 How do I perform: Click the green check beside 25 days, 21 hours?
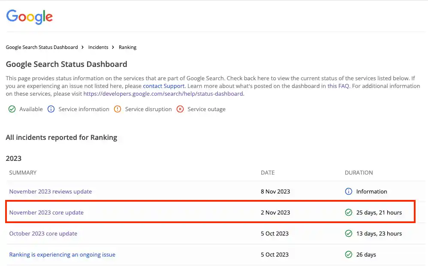point(349,212)
